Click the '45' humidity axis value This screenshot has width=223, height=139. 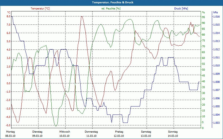(203, 75)
